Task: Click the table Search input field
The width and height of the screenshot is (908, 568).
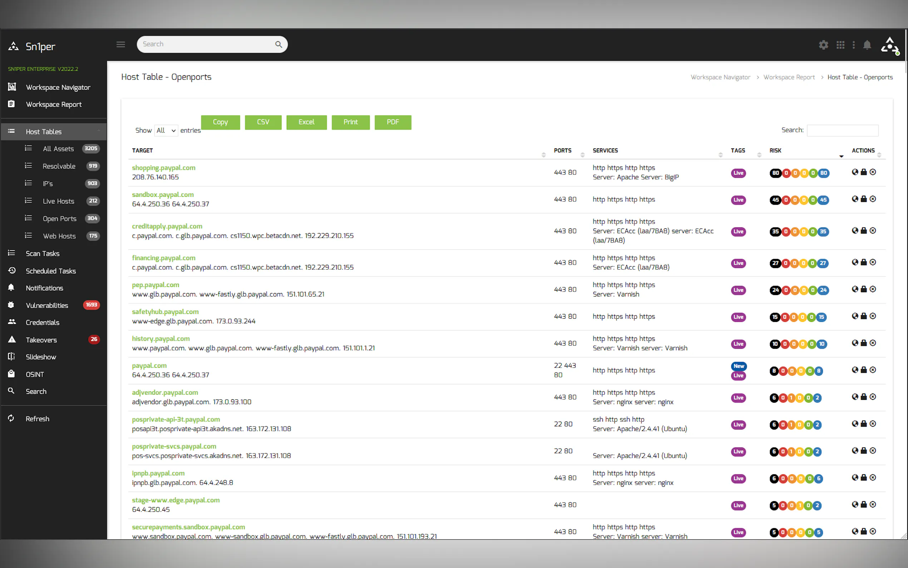Action: click(842, 130)
